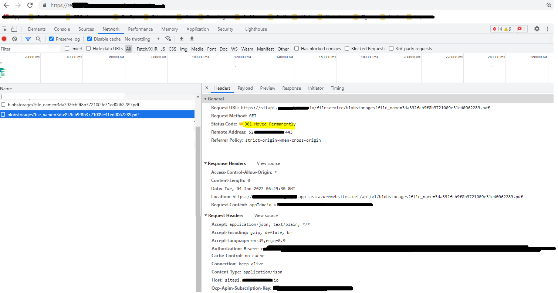The image size is (558, 293).
Task: Filter by CSS requests
Action: click(172, 49)
